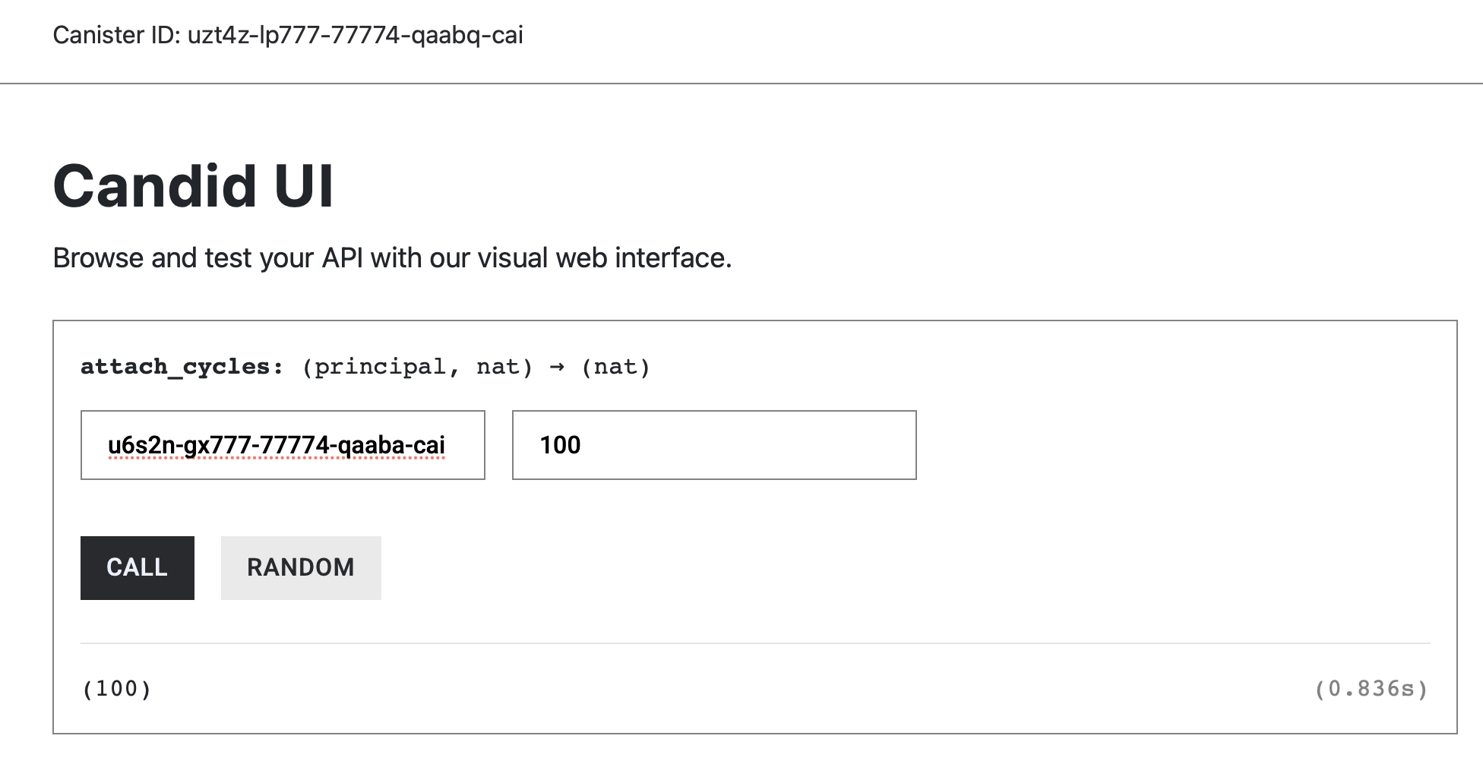Click the arrow symbol in the method signature
Viewport: 1483px width, 761px height.
pyautogui.click(x=555, y=366)
